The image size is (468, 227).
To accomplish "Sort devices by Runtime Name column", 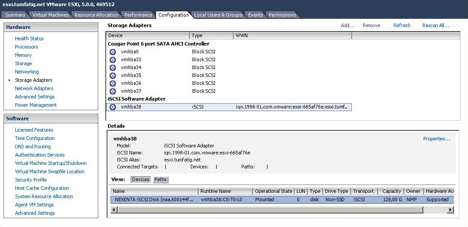I will [225, 191].
